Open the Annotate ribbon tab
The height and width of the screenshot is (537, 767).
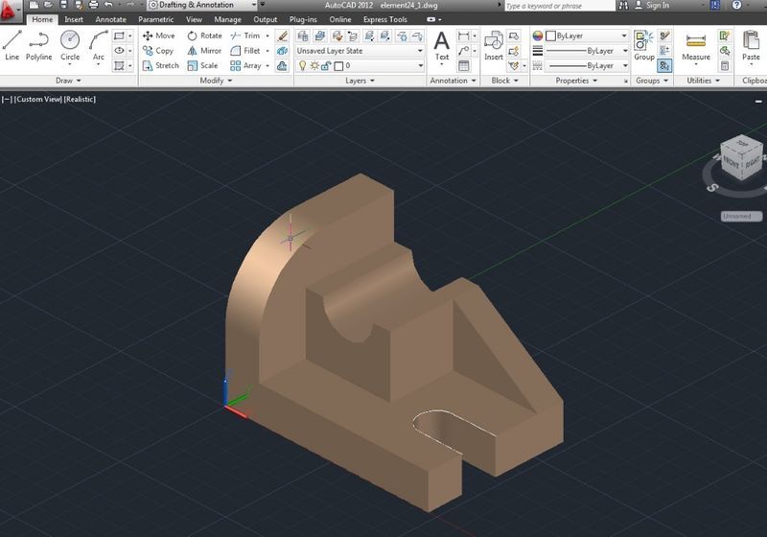110,19
